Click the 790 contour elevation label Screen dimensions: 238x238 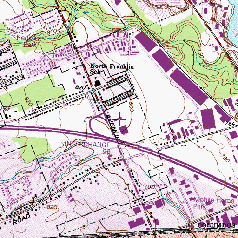[149, 187]
